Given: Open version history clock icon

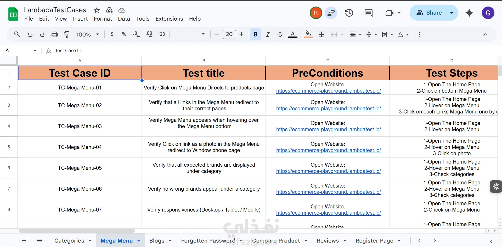Looking at the screenshot, I should tap(349, 13).
